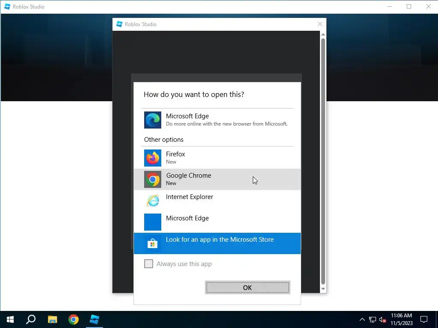The image size is (438, 328).
Task: Maximize the main Roblox Studio window
Action: coord(409,6)
